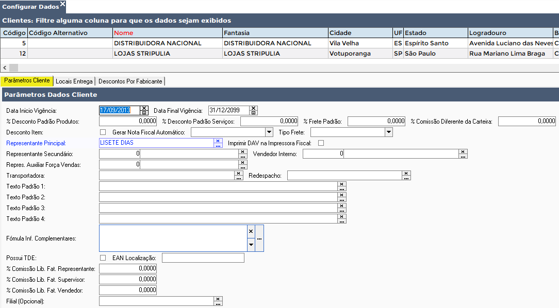Screen dimensions: 559x308
Task: Open calendar picker for Data Inicio Vigência
Action: tap(144, 112)
